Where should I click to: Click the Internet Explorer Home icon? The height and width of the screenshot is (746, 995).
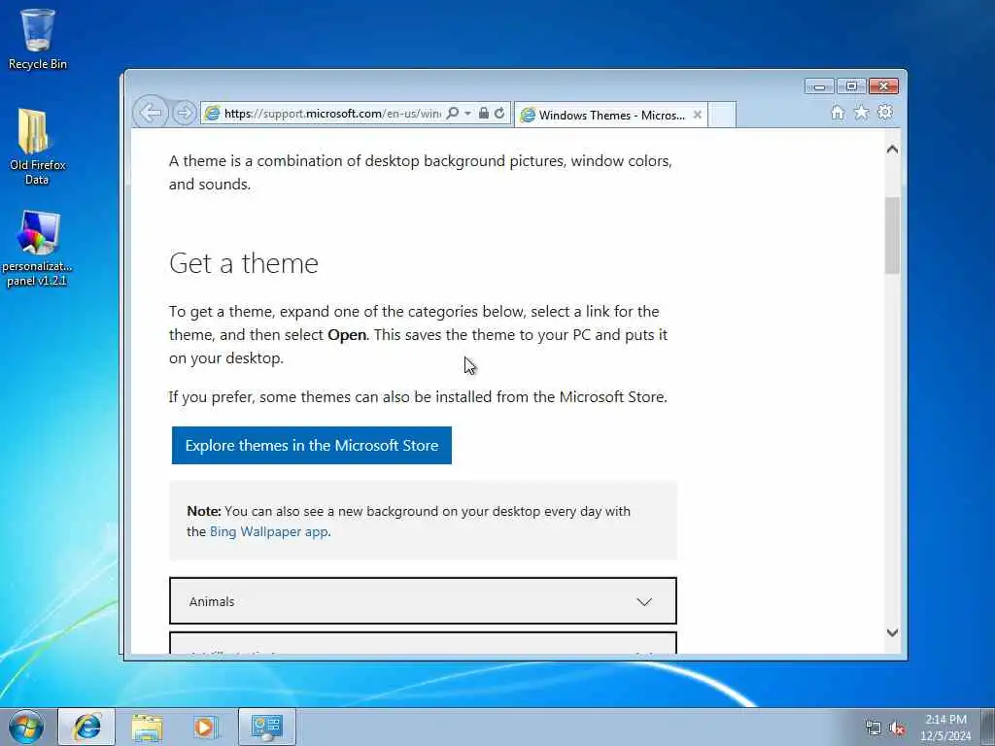pos(838,113)
